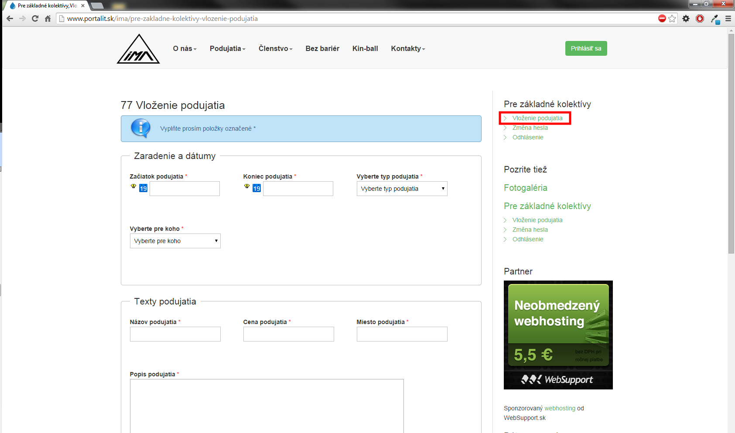Reload the page with refresh icon
Screen dimensions: 735x433
pos(35,18)
